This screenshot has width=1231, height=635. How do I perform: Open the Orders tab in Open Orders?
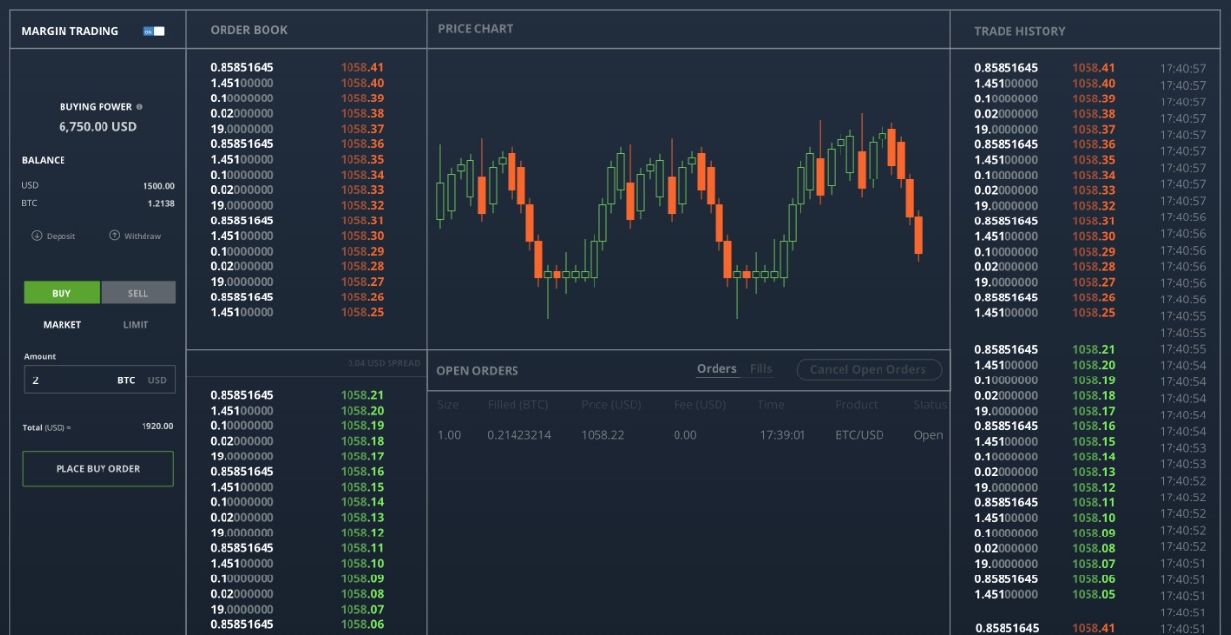(x=717, y=369)
